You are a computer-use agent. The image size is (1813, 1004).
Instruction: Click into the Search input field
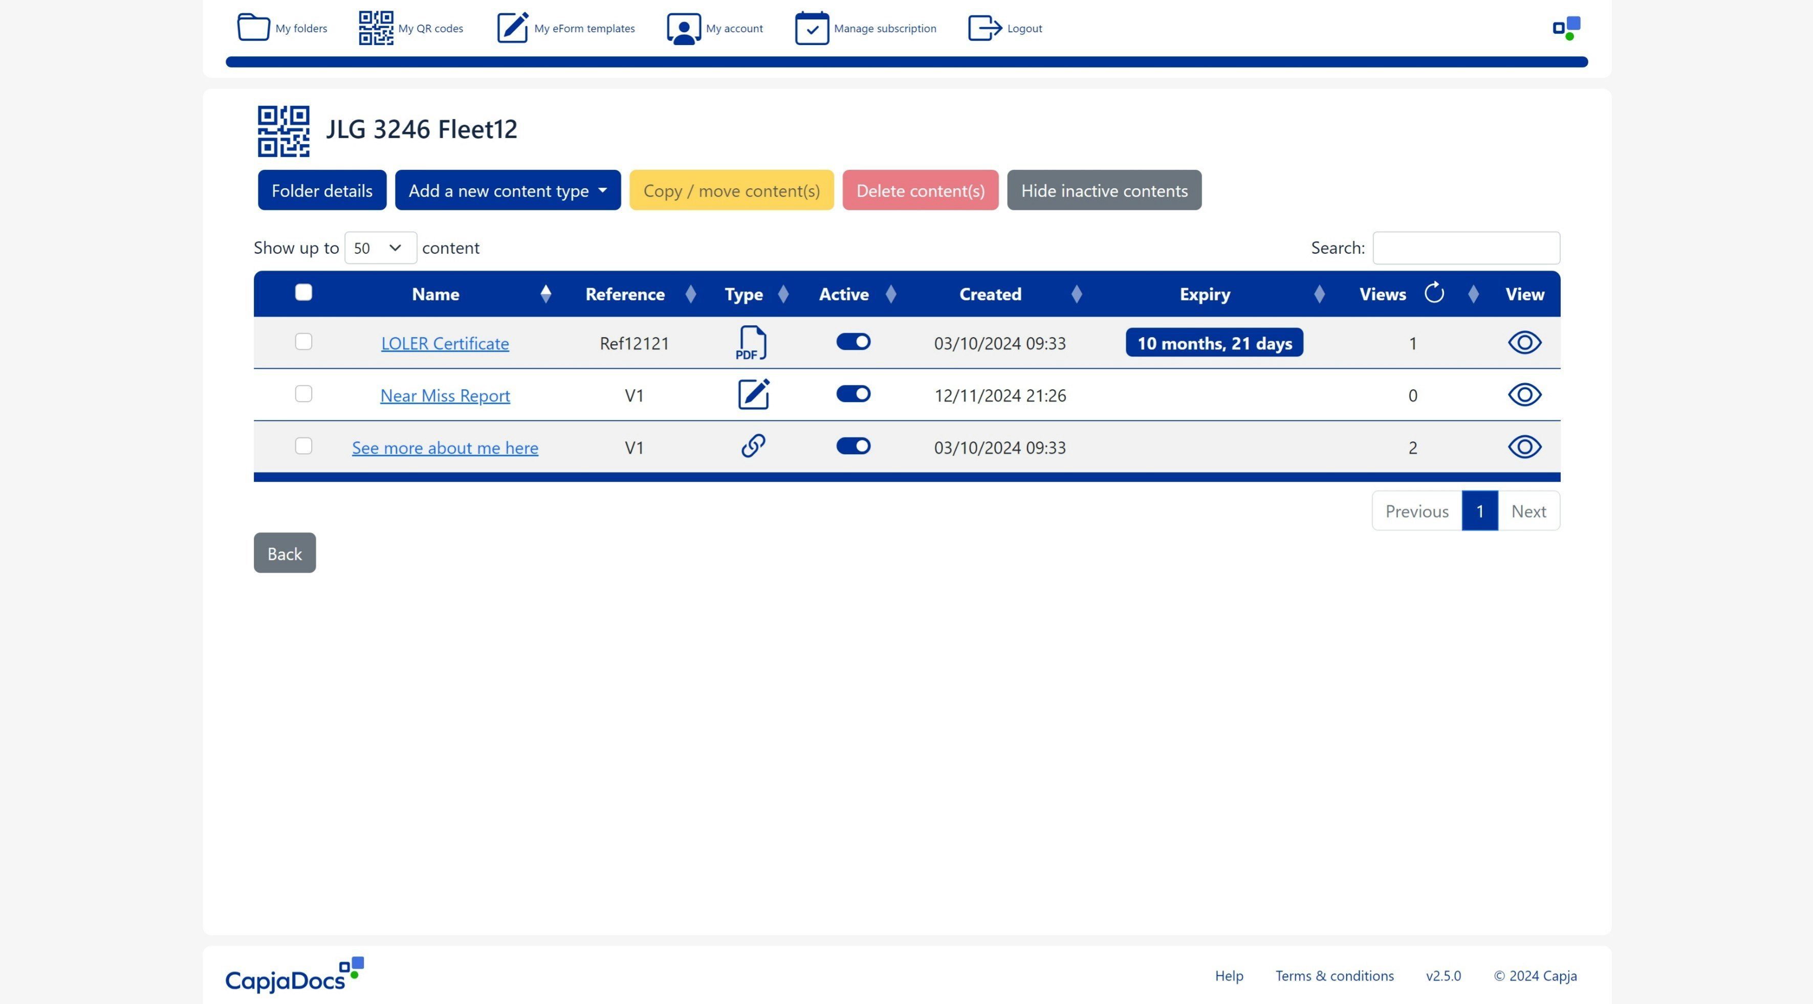pyautogui.click(x=1466, y=248)
